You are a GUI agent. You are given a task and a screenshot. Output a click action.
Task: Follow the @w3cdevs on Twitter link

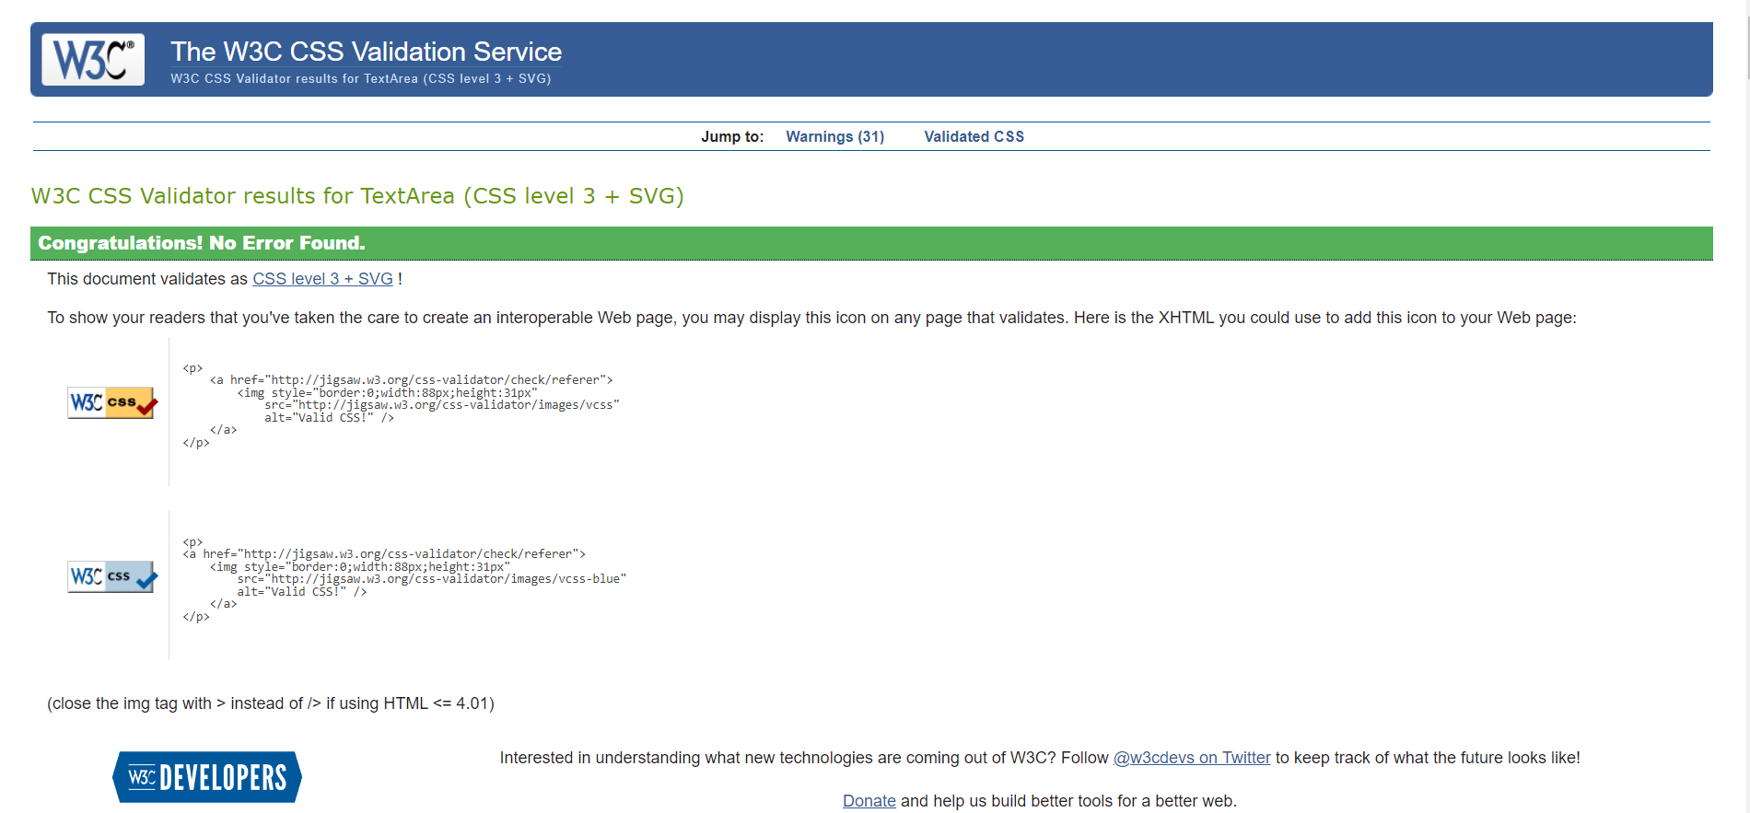(1192, 758)
